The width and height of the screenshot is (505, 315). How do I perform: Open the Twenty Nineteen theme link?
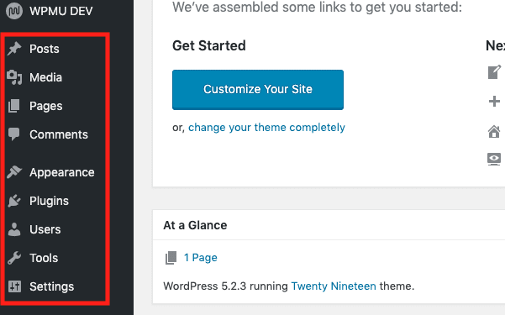tap(334, 286)
